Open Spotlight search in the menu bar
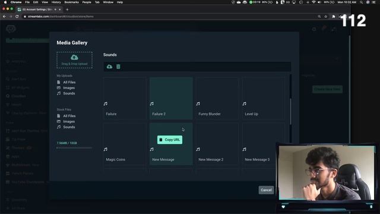This screenshot has width=380, height=214. point(361,2)
